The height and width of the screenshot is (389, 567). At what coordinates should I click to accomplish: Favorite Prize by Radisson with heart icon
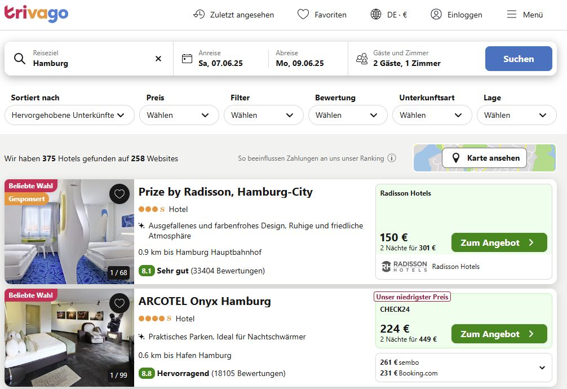click(x=119, y=194)
